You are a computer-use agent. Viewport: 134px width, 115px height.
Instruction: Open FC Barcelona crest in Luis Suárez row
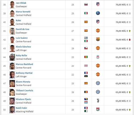point(98,39)
